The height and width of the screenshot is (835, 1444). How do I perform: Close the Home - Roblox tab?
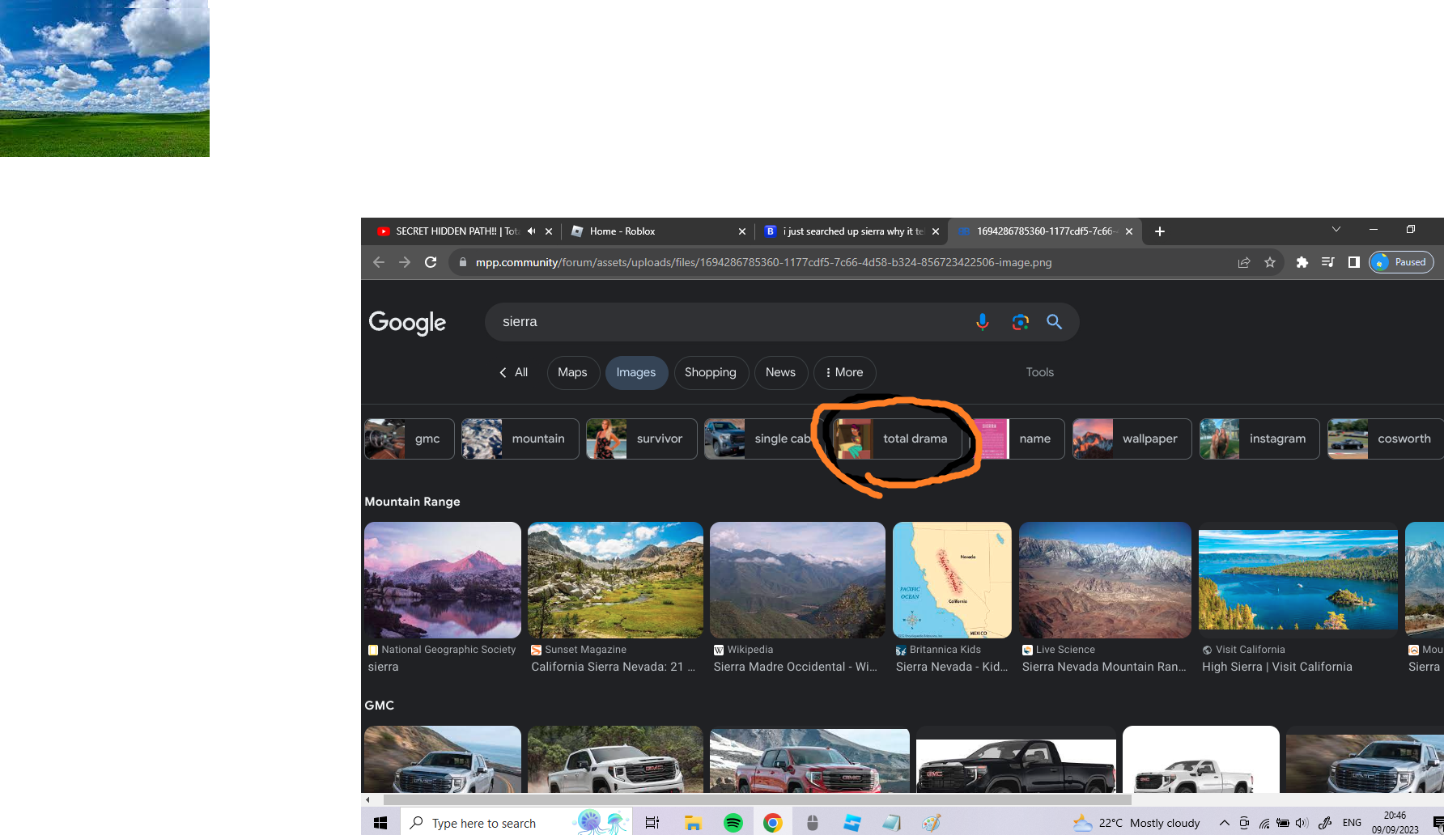[742, 231]
